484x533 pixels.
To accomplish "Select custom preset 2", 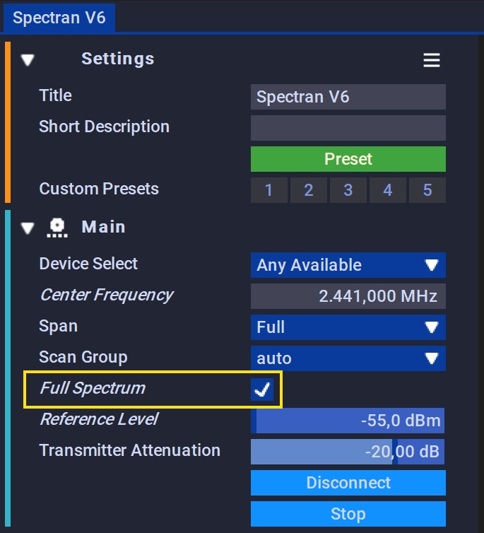I will (x=308, y=190).
